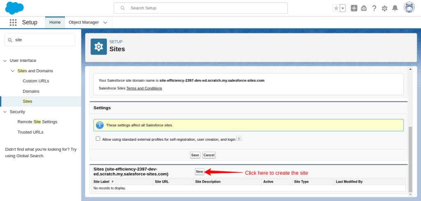Image resolution: width=421 pixels, height=201 pixels.
Task: Click the Favorites star icon
Action: tap(336, 8)
